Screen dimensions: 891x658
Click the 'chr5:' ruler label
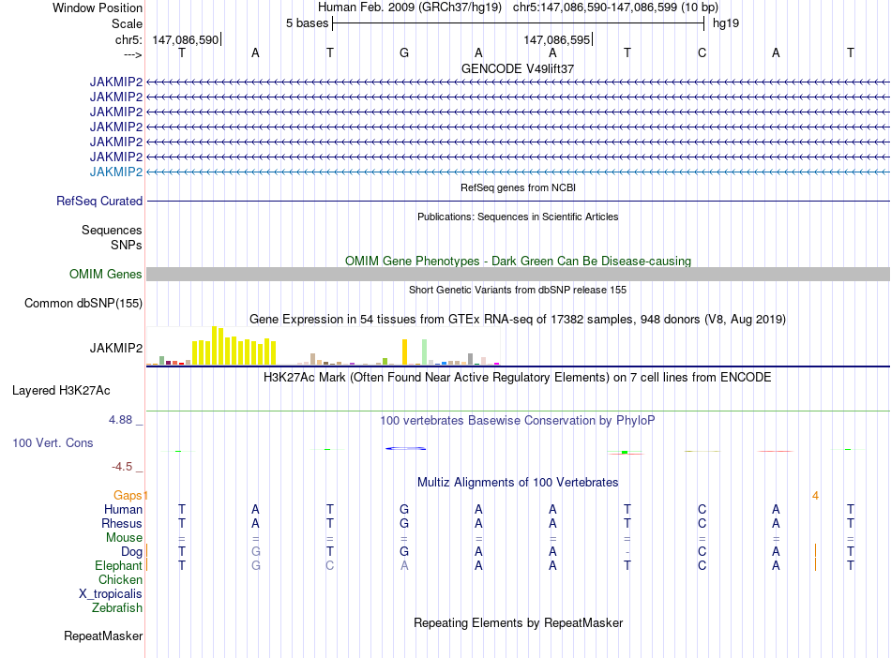point(128,39)
